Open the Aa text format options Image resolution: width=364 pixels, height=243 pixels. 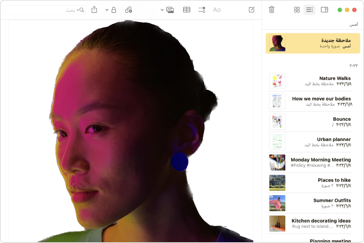(x=217, y=10)
